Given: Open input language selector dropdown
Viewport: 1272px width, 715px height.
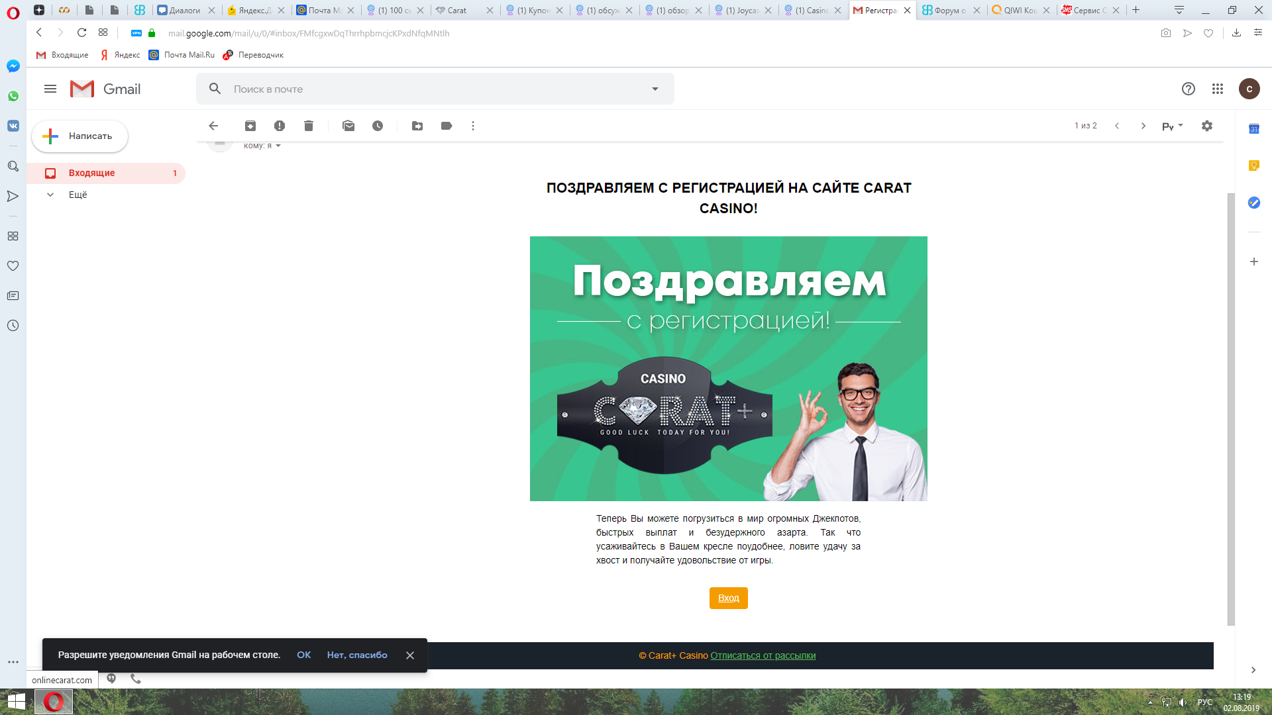Looking at the screenshot, I should (x=1173, y=126).
